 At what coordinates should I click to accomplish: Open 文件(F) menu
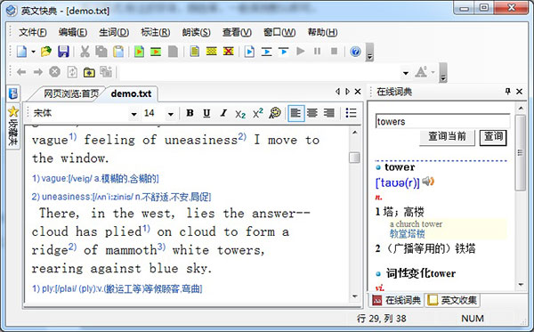click(33, 32)
